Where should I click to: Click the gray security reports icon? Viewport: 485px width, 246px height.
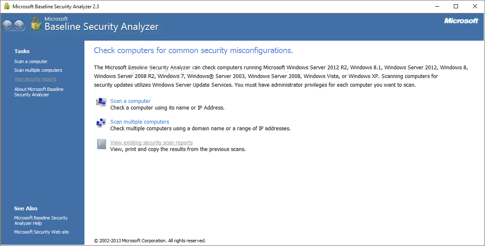pos(101,144)
